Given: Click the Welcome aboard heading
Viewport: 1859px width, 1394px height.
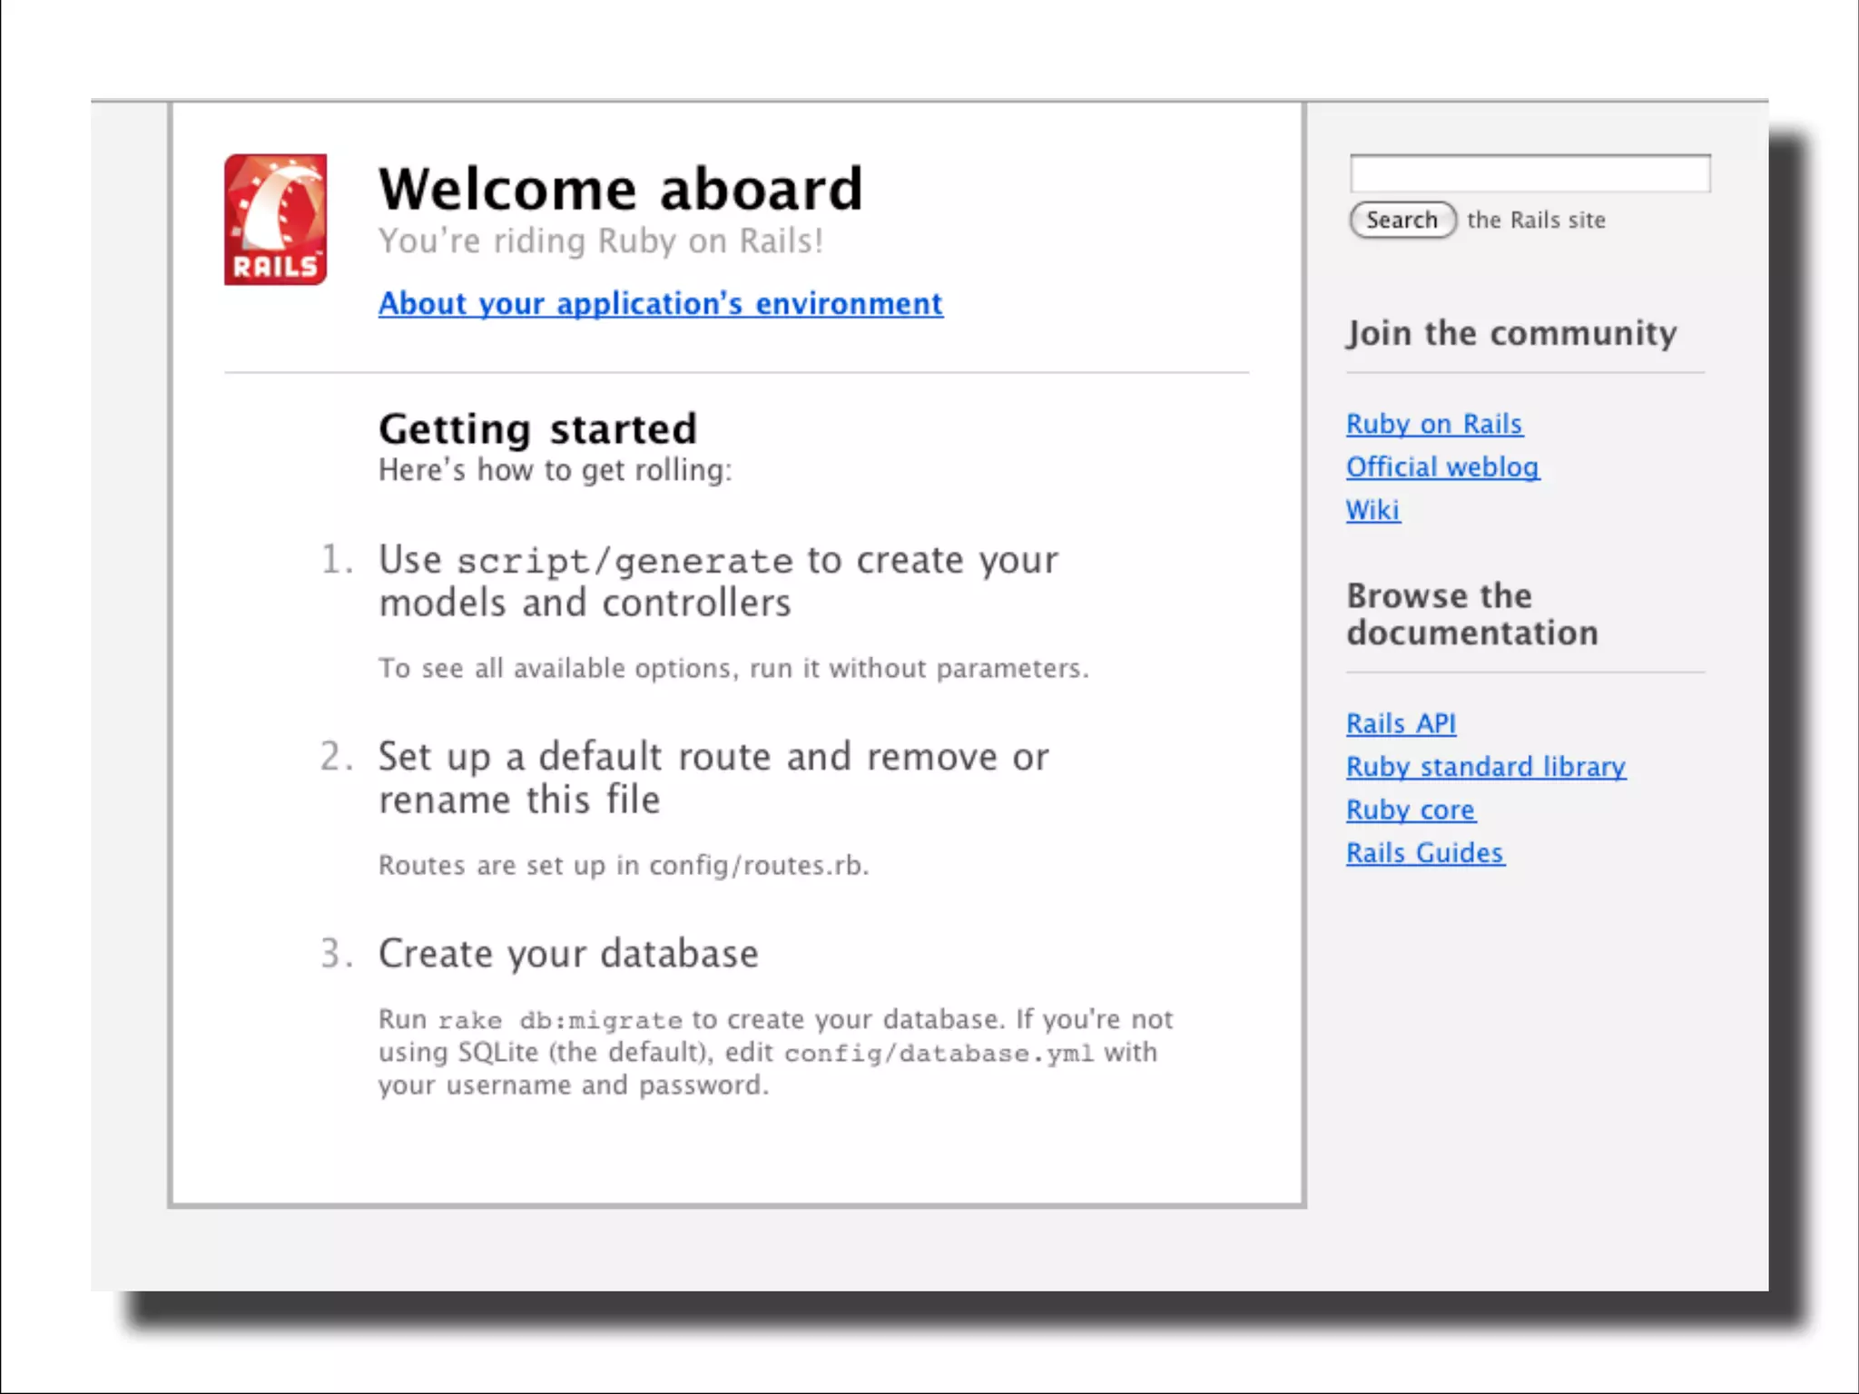Looking at the screenshot, I should tap(621, 190).
